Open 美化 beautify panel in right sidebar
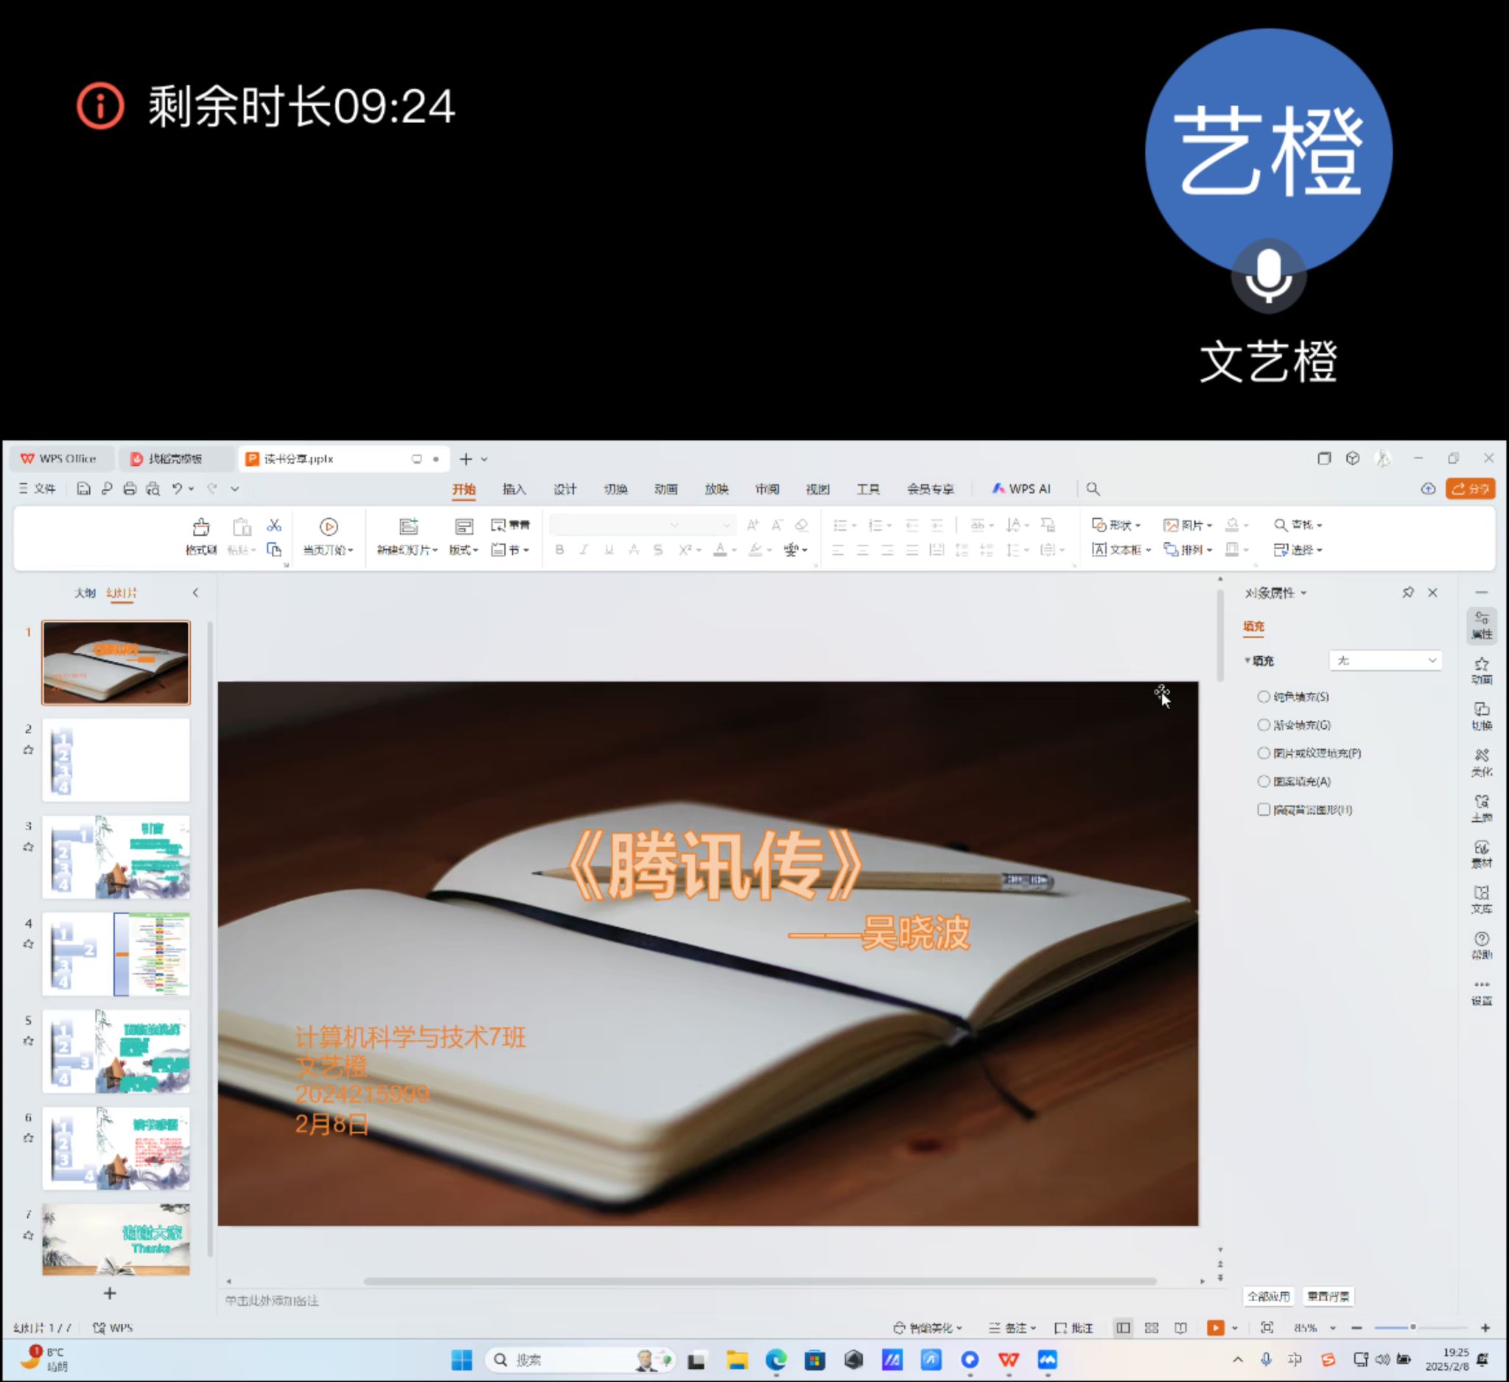 [1481, 762]
